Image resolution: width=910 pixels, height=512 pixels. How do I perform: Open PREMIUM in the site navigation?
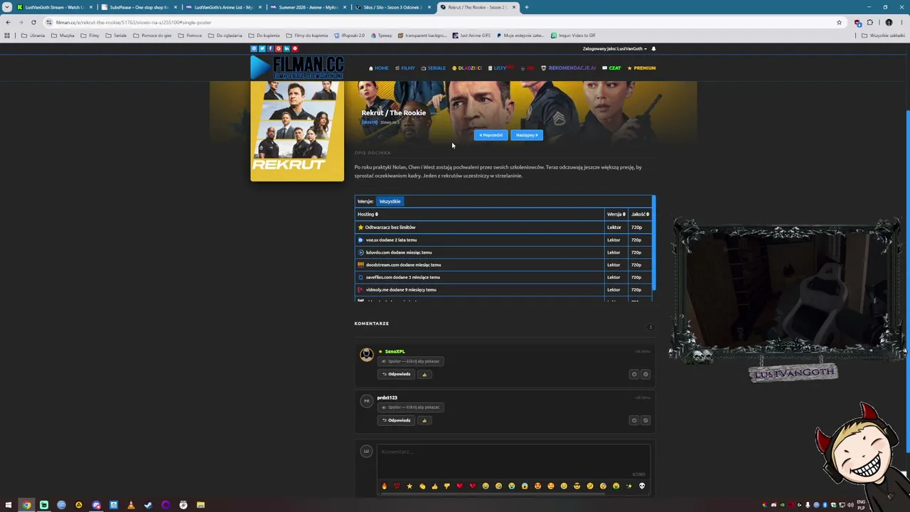[x=641, y=68]
